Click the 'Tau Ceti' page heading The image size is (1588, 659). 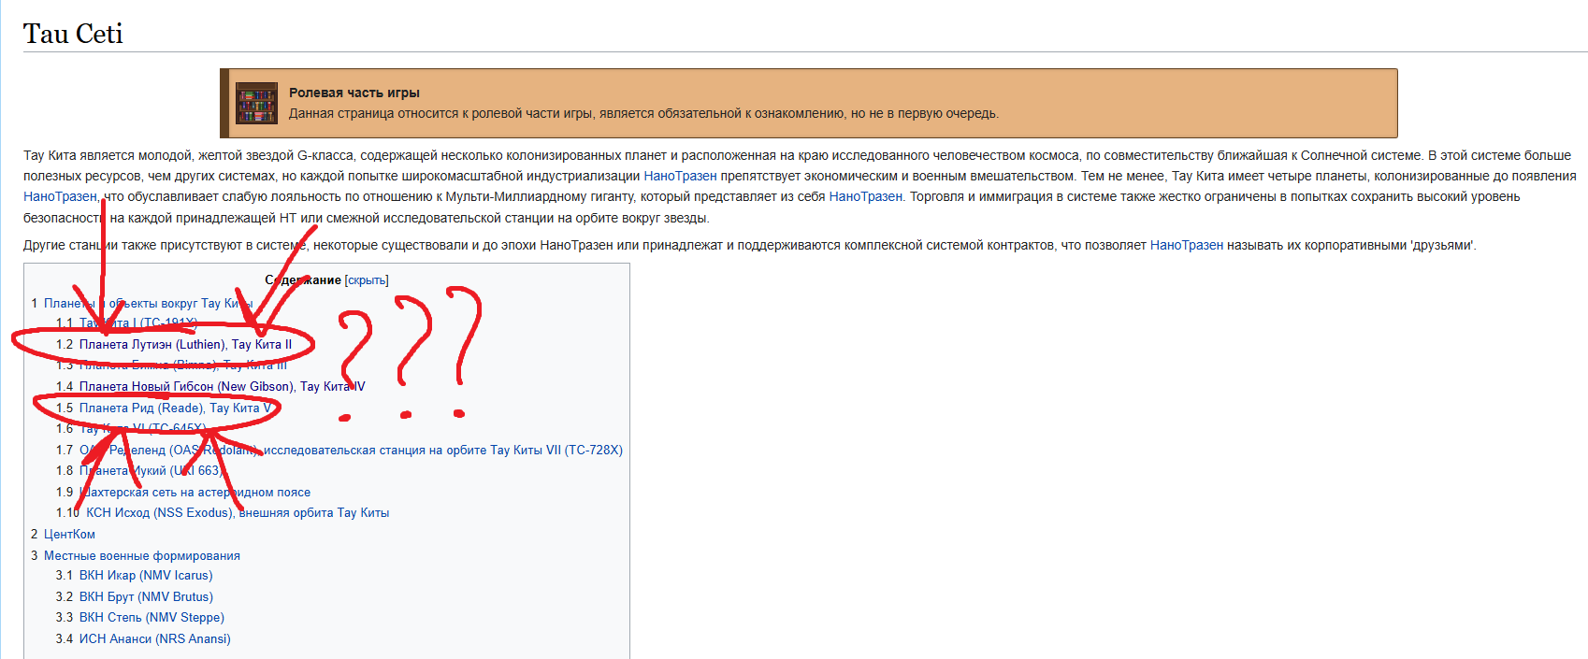coord(73,34)
